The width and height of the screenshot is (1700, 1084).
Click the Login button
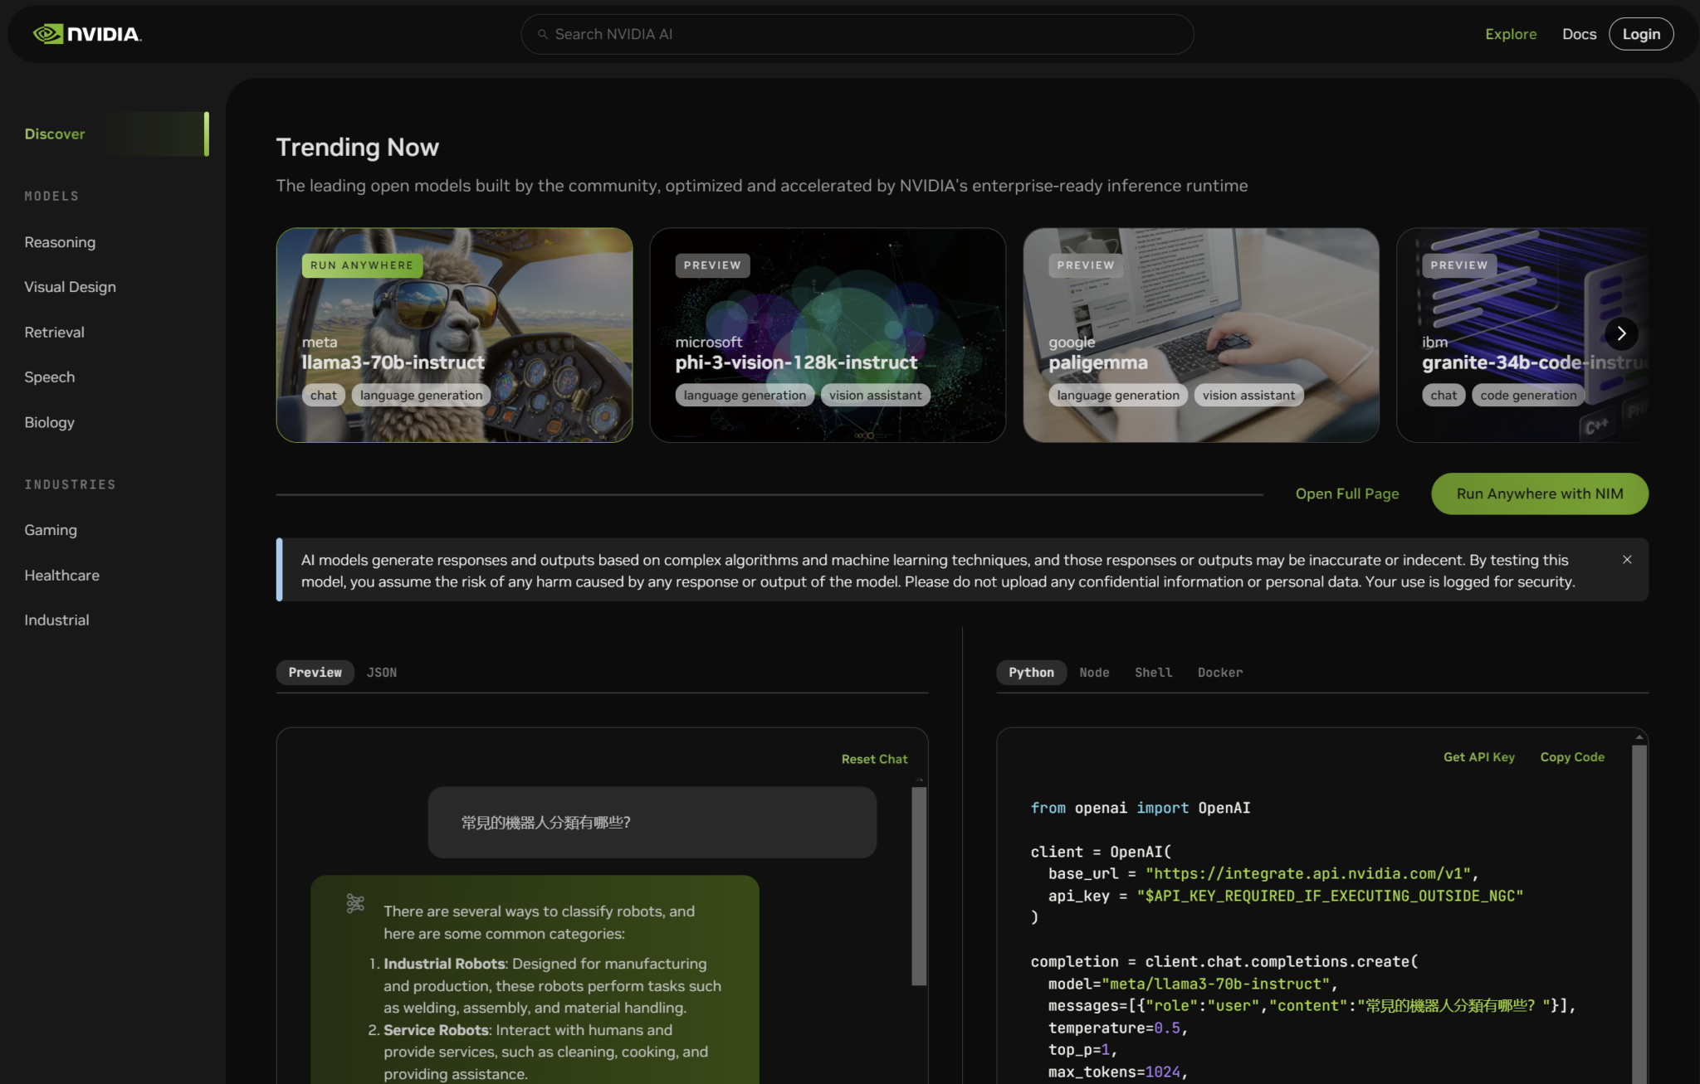1640,34
